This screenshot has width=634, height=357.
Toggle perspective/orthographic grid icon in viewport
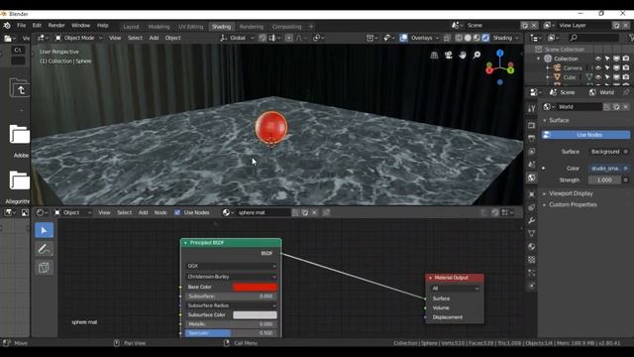point(434,55)
